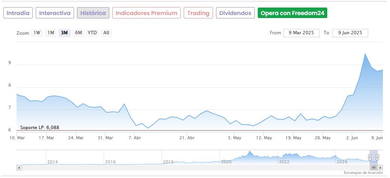This screenshot has width=390, height=178.
Task: Show All historical data
Action: [106, 33]
